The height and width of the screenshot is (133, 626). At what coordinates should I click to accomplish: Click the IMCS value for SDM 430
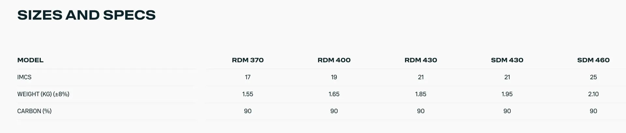[x=507, y=77]
